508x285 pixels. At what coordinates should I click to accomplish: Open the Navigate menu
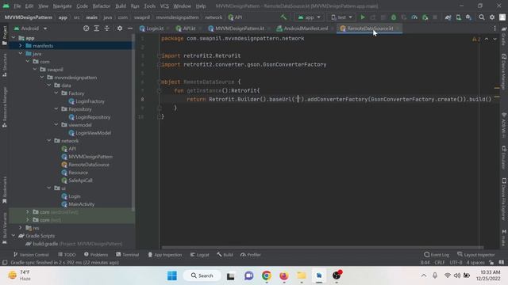[x=62, y=6]
